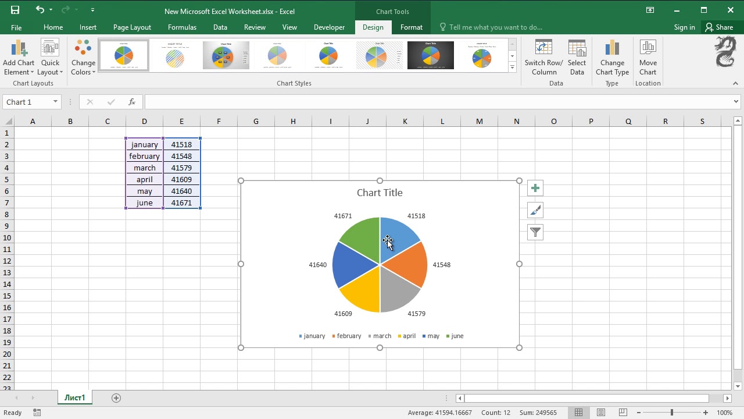Viewport: 744px width, 419px height.
Task: Select the Лист1 sheet tab
Action: click(74, 398)
